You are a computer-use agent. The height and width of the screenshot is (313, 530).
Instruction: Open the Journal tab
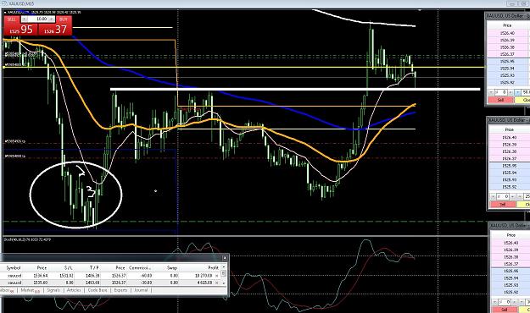pos(141,290)
